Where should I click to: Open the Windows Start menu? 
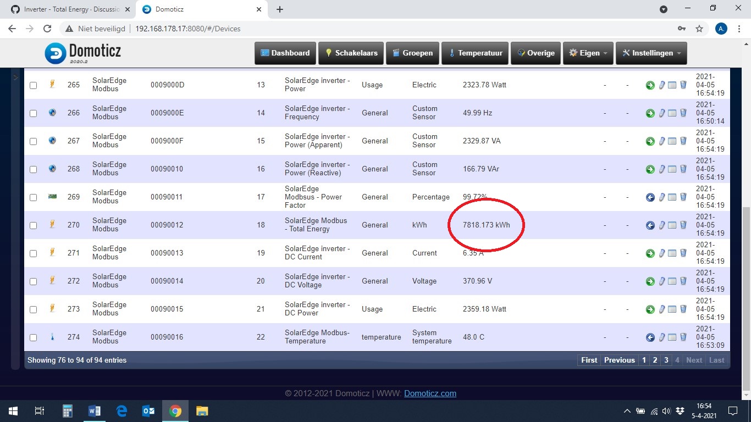[x=13, y=411]
